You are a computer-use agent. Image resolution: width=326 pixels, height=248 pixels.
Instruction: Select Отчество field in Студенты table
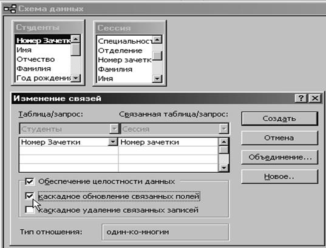pos(43,59)
